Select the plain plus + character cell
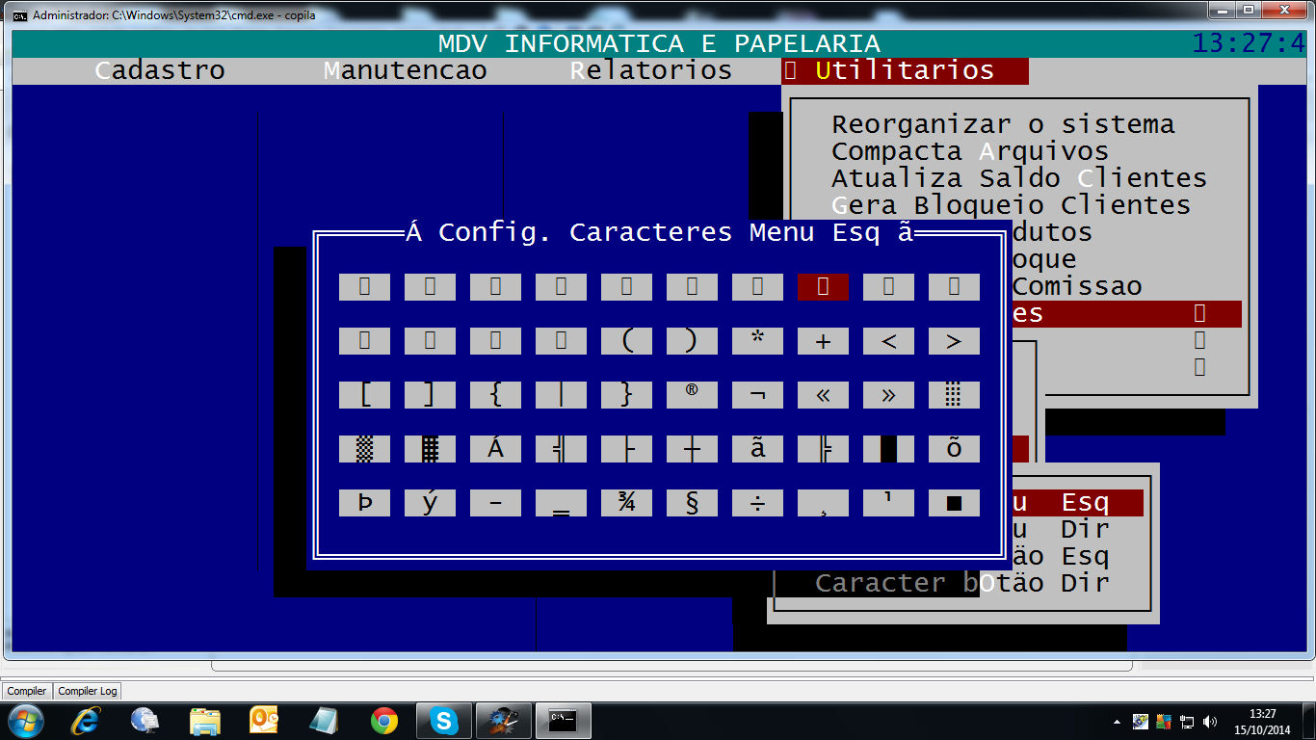The width and height of the screenshot is (1316, 740). tap(823, 340)
